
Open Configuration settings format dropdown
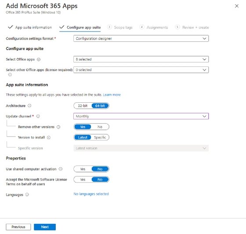[141, 39]
